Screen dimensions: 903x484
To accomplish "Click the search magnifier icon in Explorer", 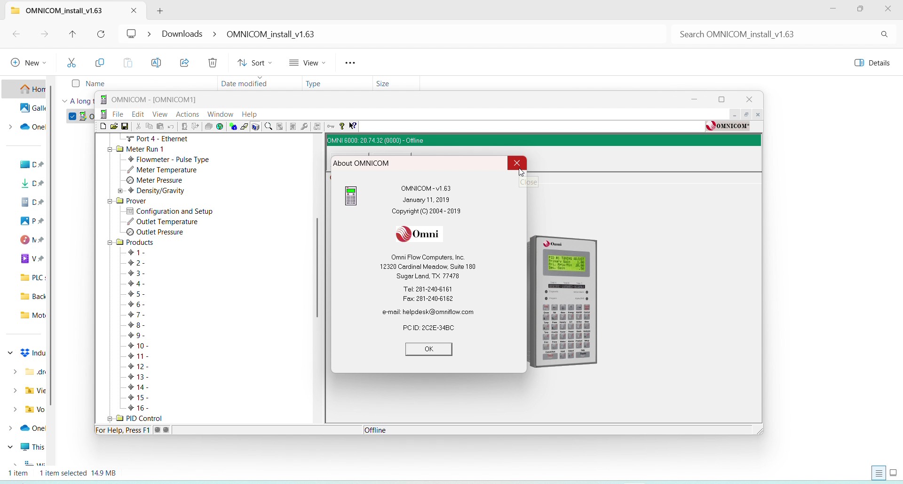I will (885, 34).
